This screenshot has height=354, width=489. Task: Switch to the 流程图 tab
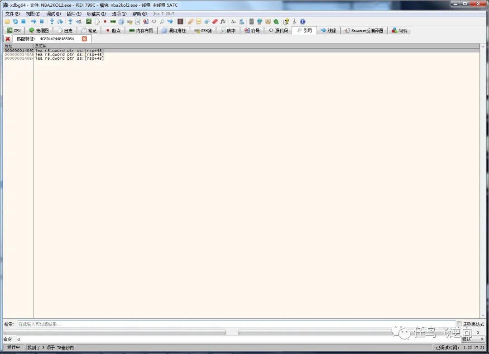(39, 30)
